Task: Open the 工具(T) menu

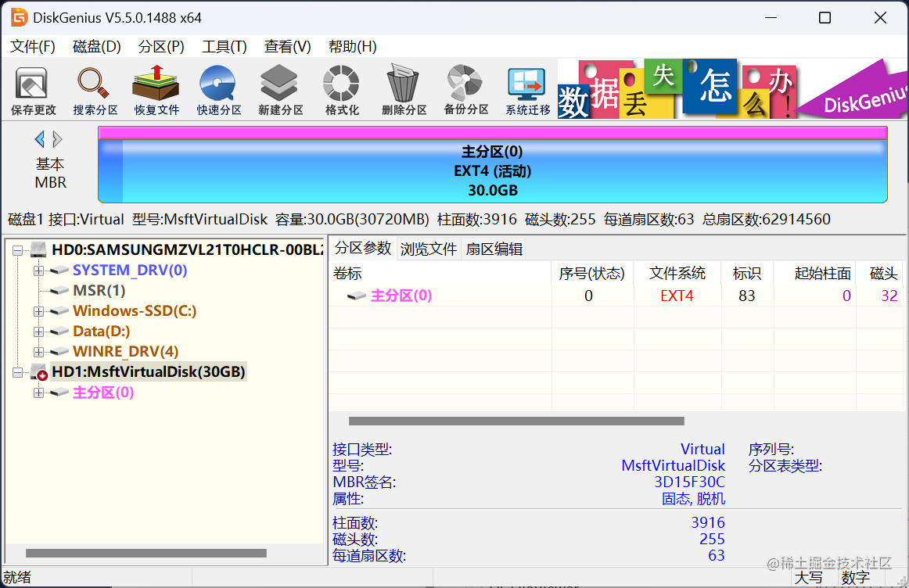Action: (x=225, y=46)
